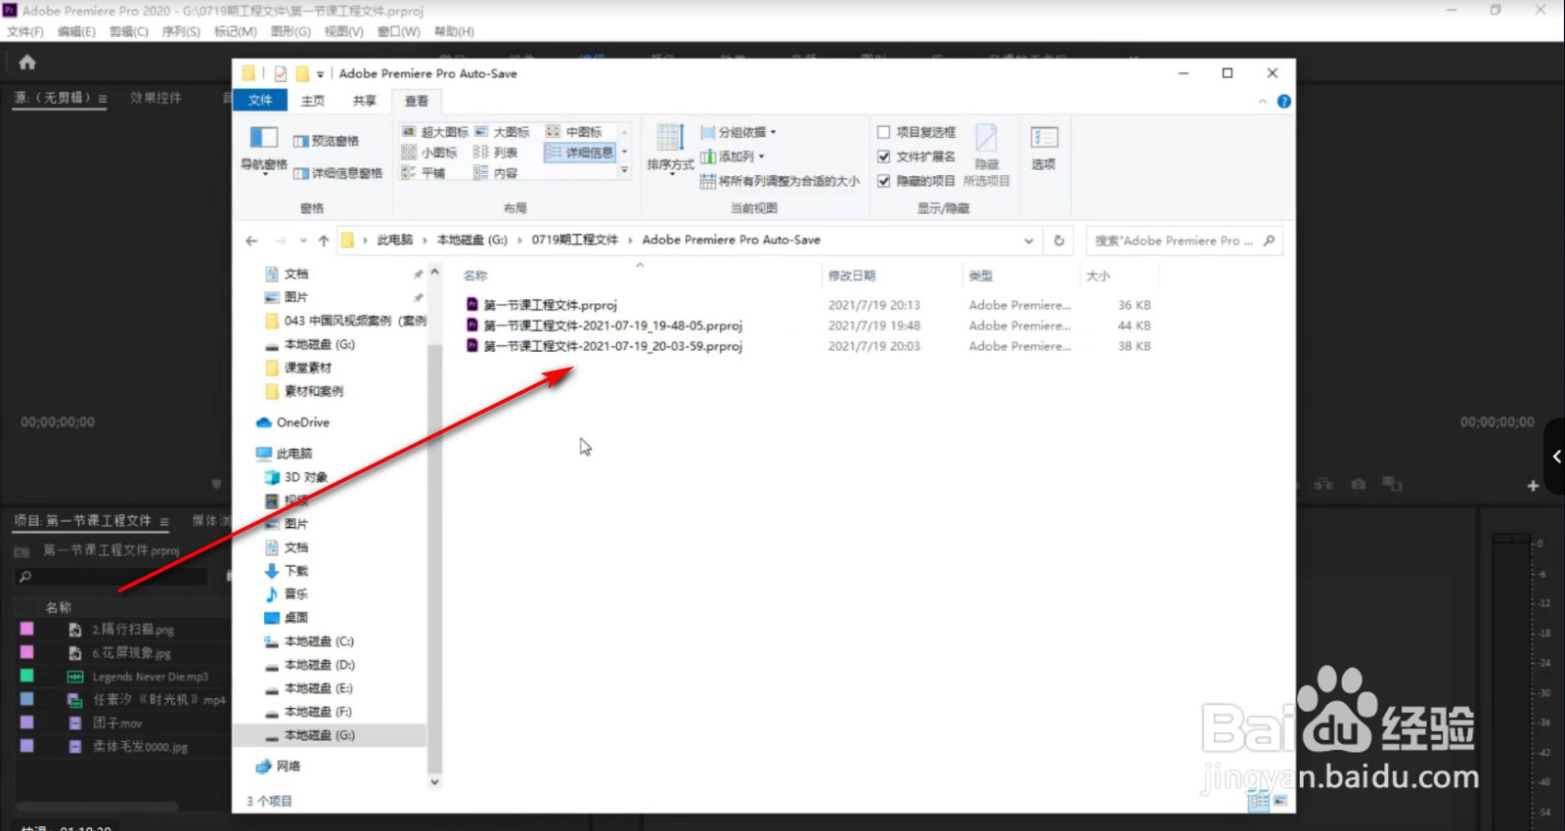Collapse the Explorer ribbon

[x=1263, y=102]
